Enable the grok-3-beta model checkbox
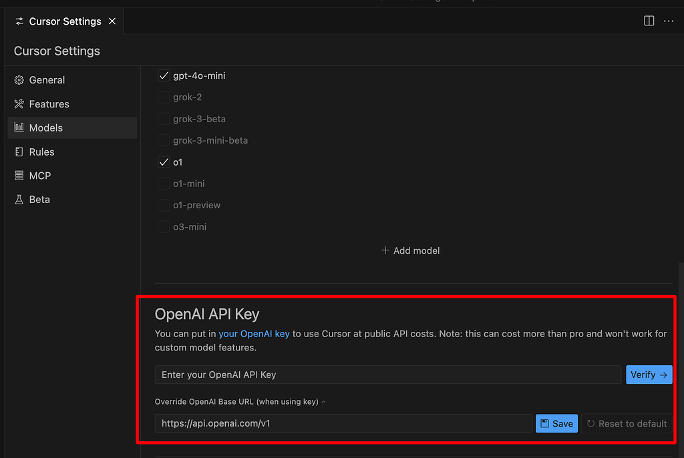Viewport: 684px width, 458px height. pyautogui.click(x=164, y=119)
